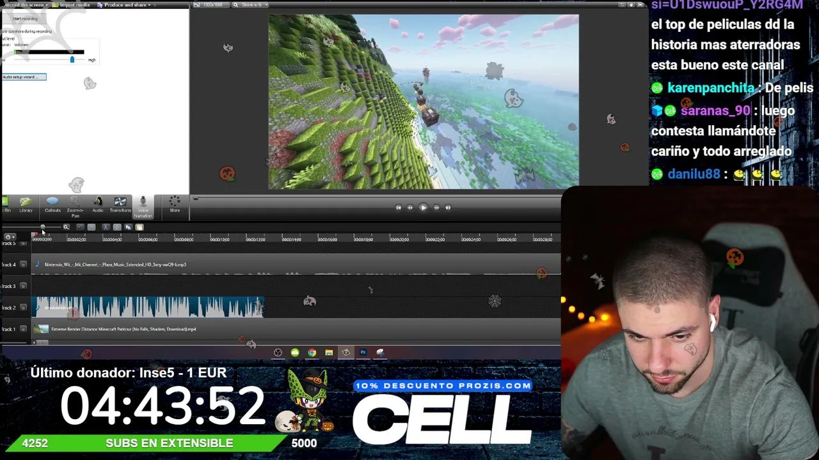Viewport: 819px width, 460px height.
Task: Adjust the input level volume slider
Action: (x=72, y=59)
